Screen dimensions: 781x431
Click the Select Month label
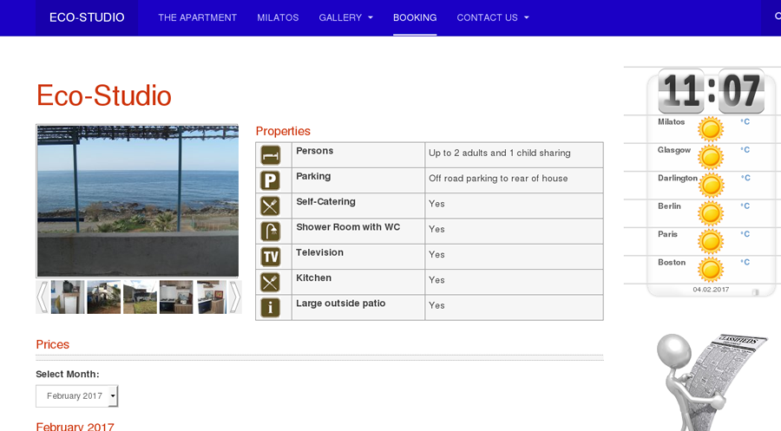67,375
